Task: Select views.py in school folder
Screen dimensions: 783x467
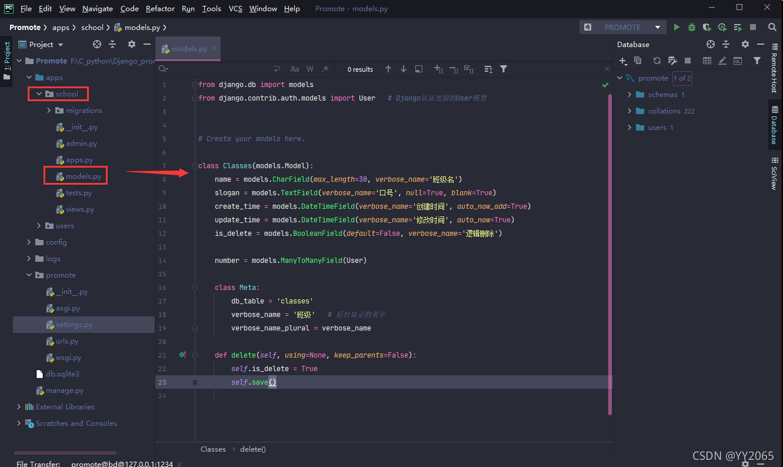Action: (x=79, y=209)
